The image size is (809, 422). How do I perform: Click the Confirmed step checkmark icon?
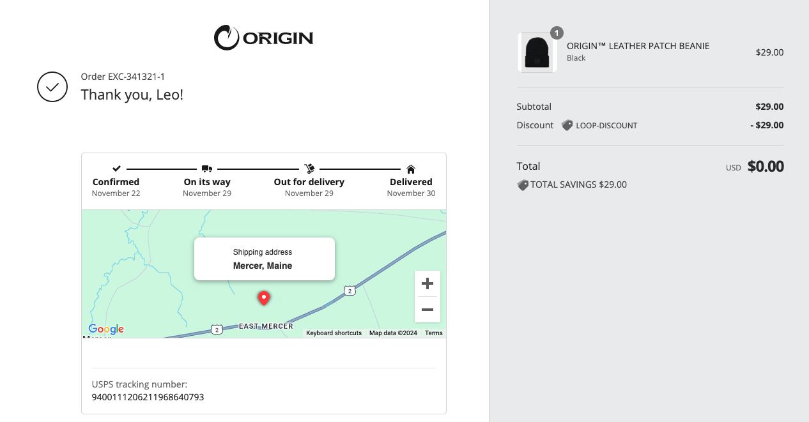click(116, 169)
